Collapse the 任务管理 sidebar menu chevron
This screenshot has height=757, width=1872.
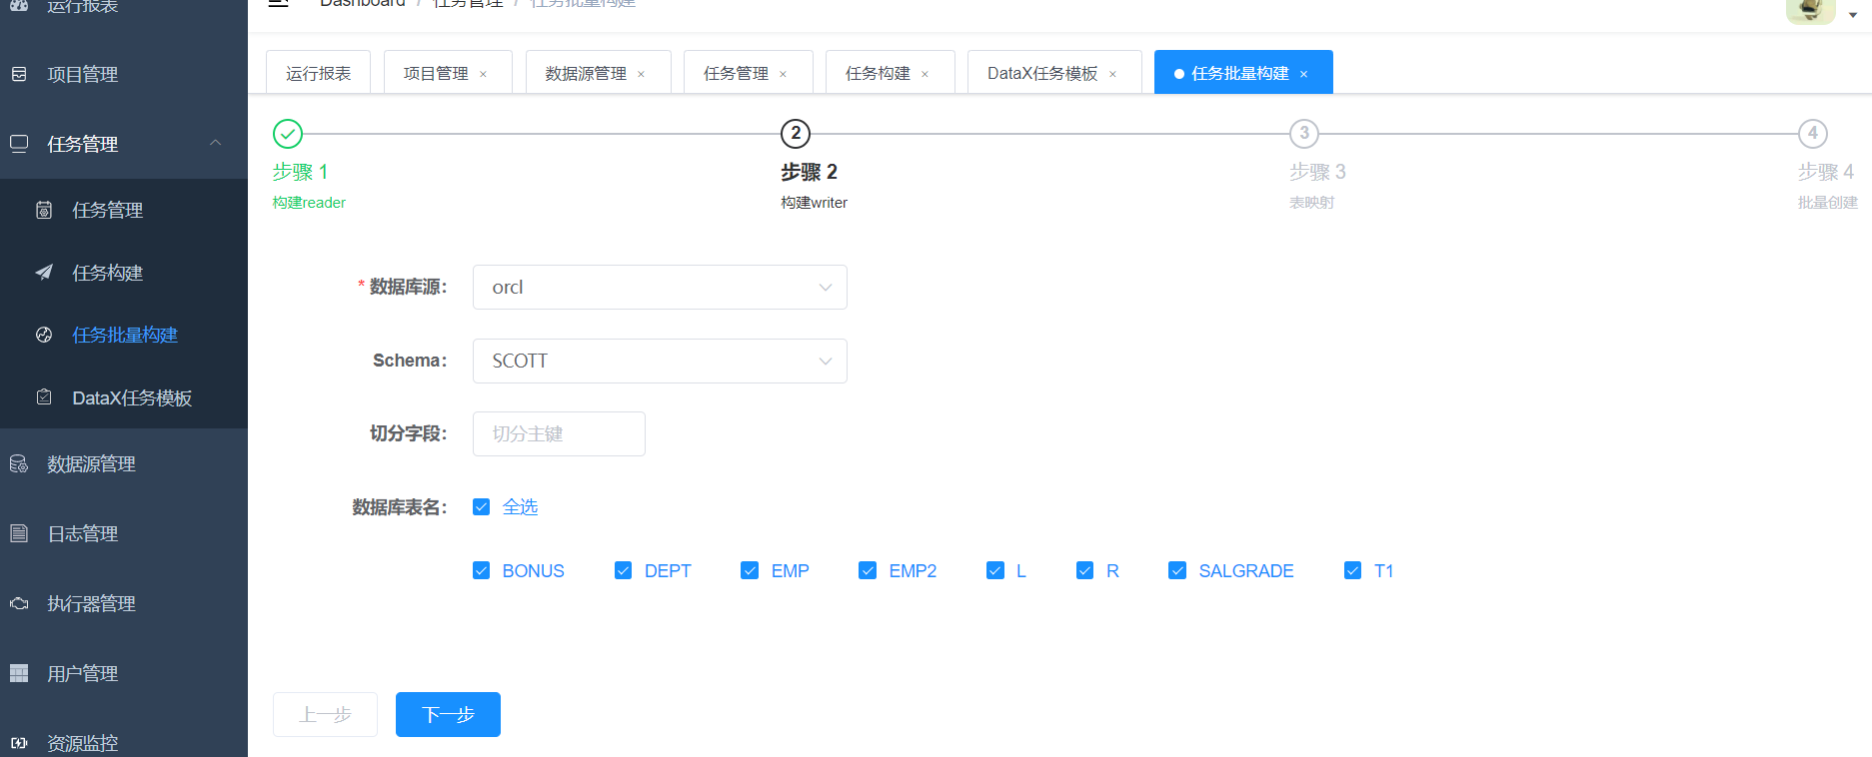216,143
